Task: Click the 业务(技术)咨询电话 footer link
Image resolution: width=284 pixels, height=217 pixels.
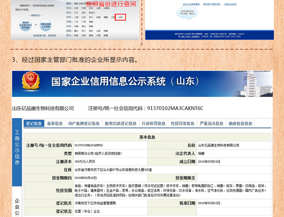Action: coord(190,37)
